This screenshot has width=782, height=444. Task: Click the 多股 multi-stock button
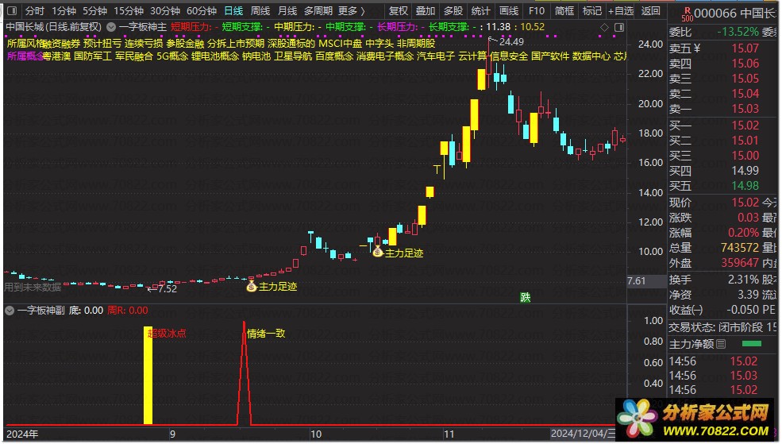[453, 10]
